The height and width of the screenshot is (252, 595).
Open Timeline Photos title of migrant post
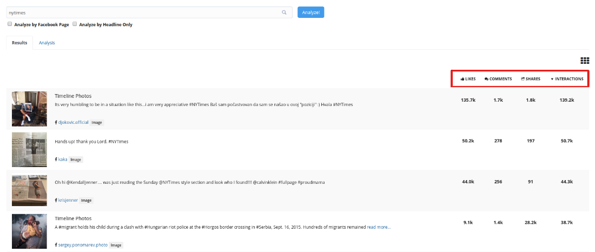(73, 218)
